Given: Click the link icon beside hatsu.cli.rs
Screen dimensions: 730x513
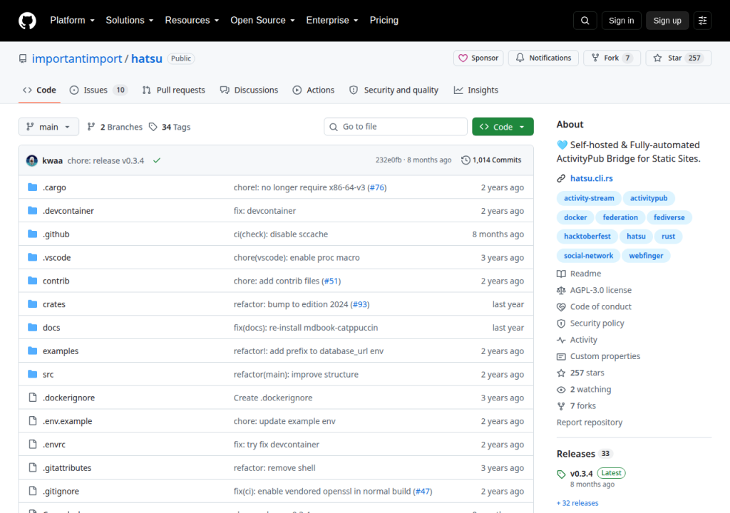Looking at the screenshot, I should point(561,178).
